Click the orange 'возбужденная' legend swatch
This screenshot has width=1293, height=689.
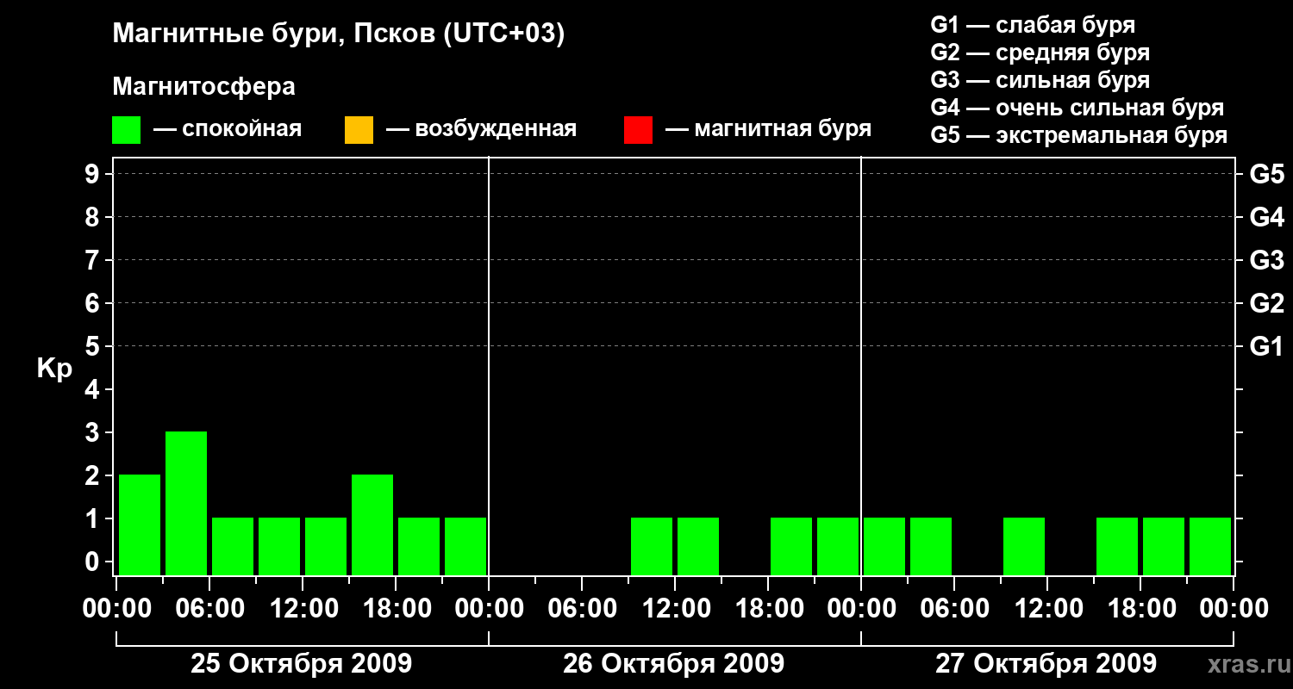tap(359, 130)
